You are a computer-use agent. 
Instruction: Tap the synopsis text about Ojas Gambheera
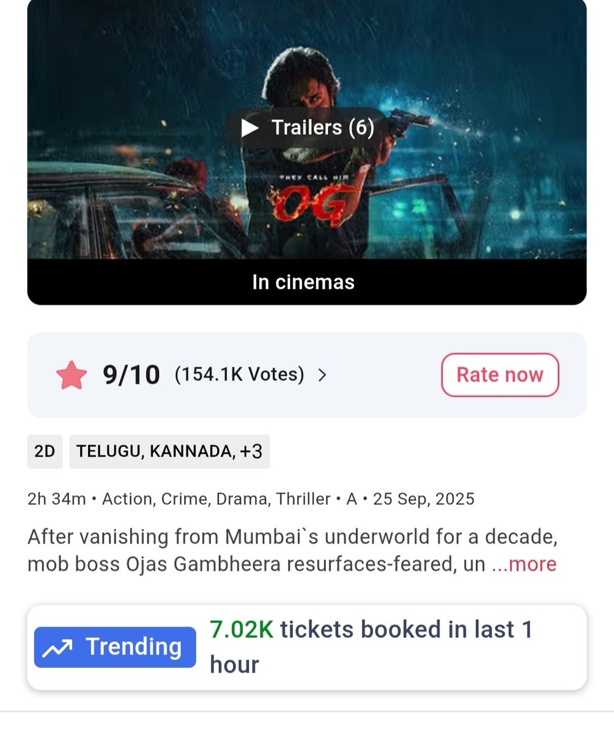[x=292, y=550]
